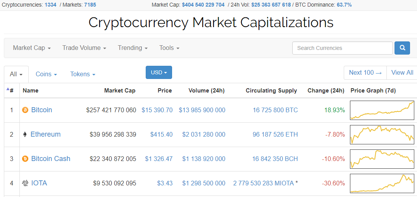Click the Bitcoin Cash logo icon
The height and width of the screenshot is (197, 417).
coord(25,159)
